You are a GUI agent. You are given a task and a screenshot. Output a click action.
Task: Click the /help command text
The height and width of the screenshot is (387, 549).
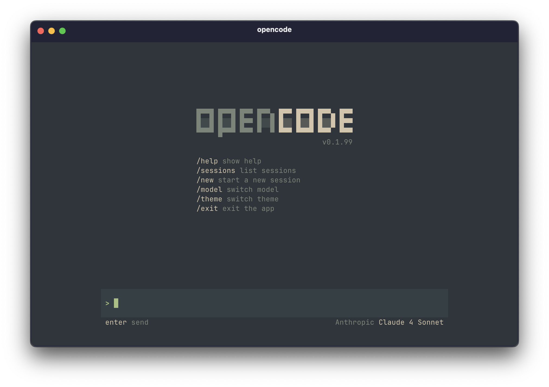pyautogui.click(x=207, y=161)
